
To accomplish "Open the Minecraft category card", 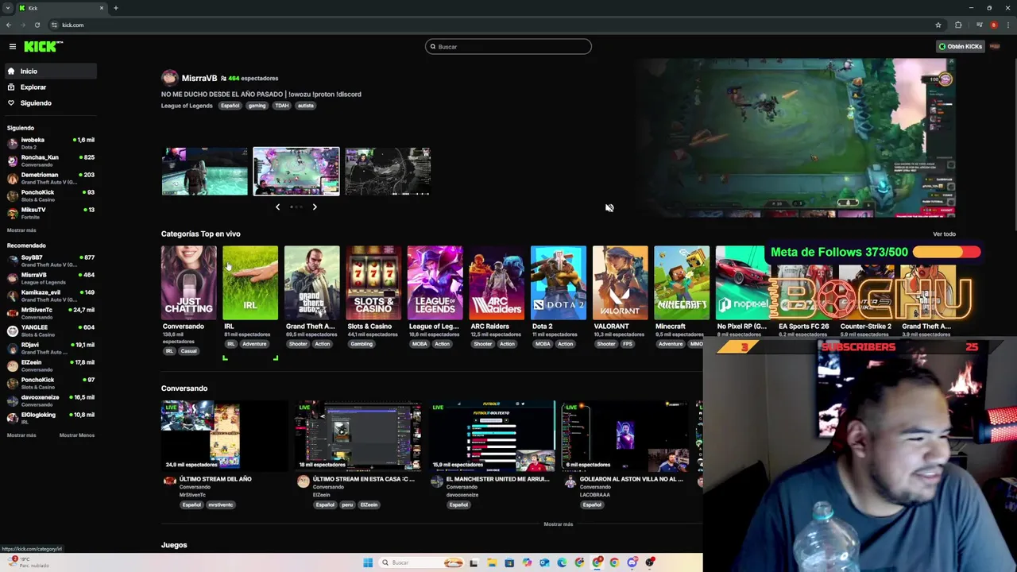I will pos(682,283).
